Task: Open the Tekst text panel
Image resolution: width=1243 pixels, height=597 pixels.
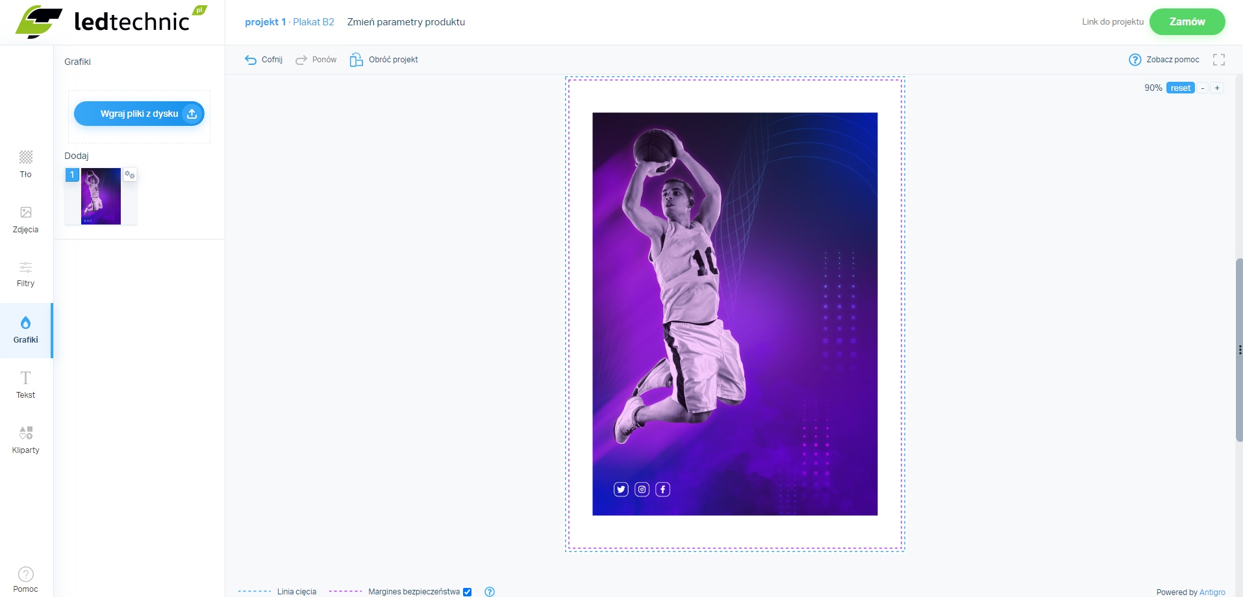Action: pos(26,385)
